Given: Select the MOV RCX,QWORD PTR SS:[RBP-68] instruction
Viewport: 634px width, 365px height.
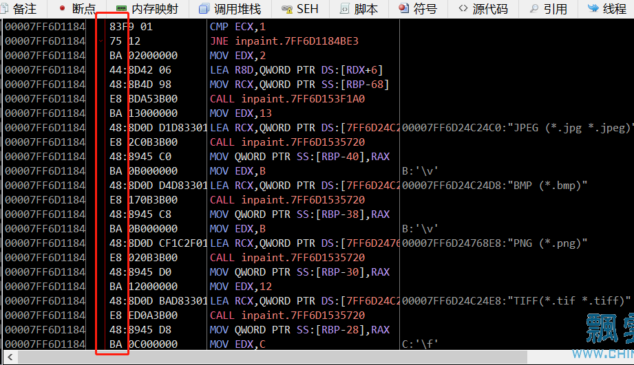Looking at the screenshot, I should (x=299, y=85).
